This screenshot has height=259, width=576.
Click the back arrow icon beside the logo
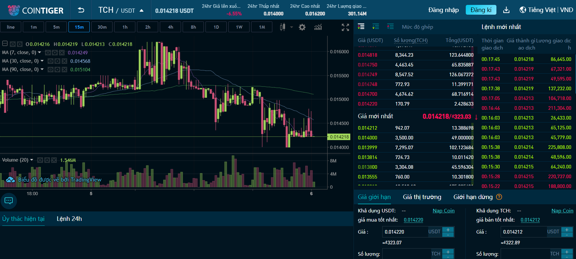click(x=81, y=10)
